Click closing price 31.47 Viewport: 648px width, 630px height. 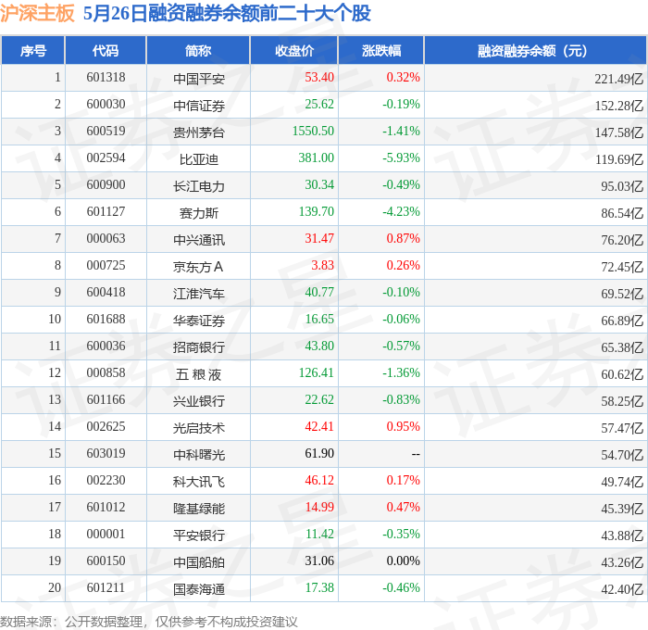[319, 239]
